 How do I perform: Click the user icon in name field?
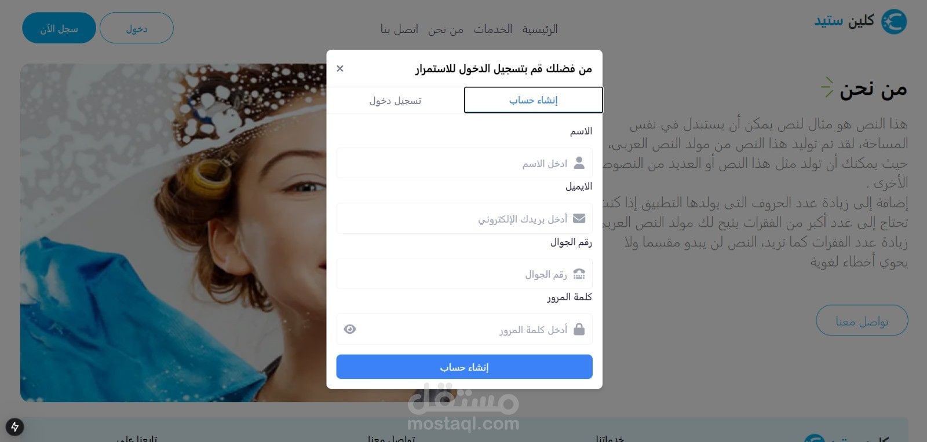(579, 163)
